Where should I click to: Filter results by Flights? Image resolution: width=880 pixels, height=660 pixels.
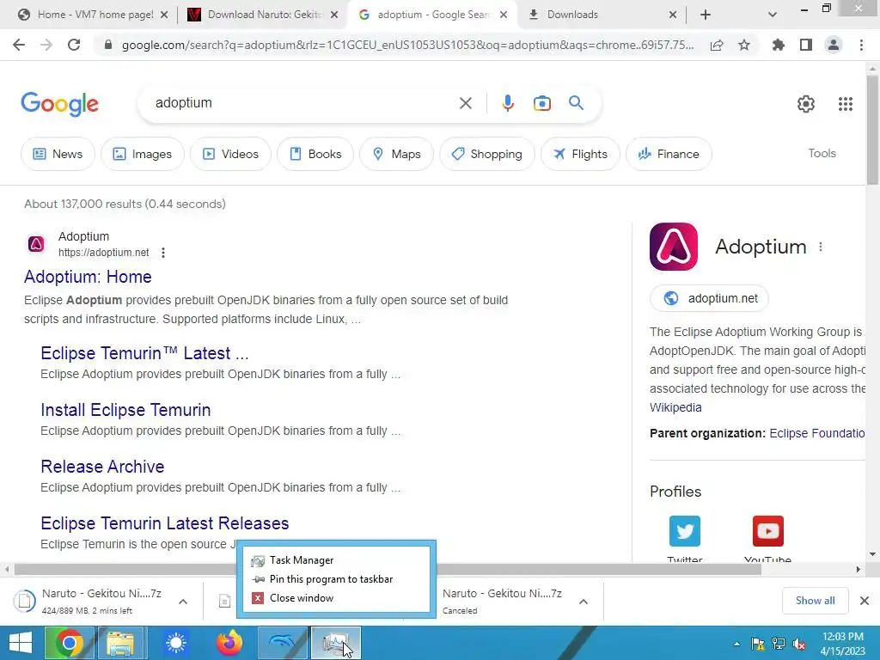tap(580, 154)
